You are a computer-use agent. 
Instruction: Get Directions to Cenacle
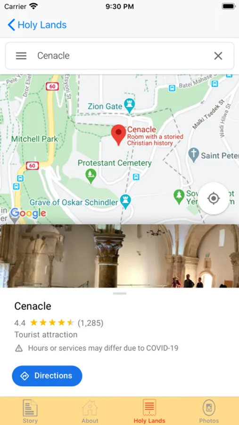click(47, 376)
